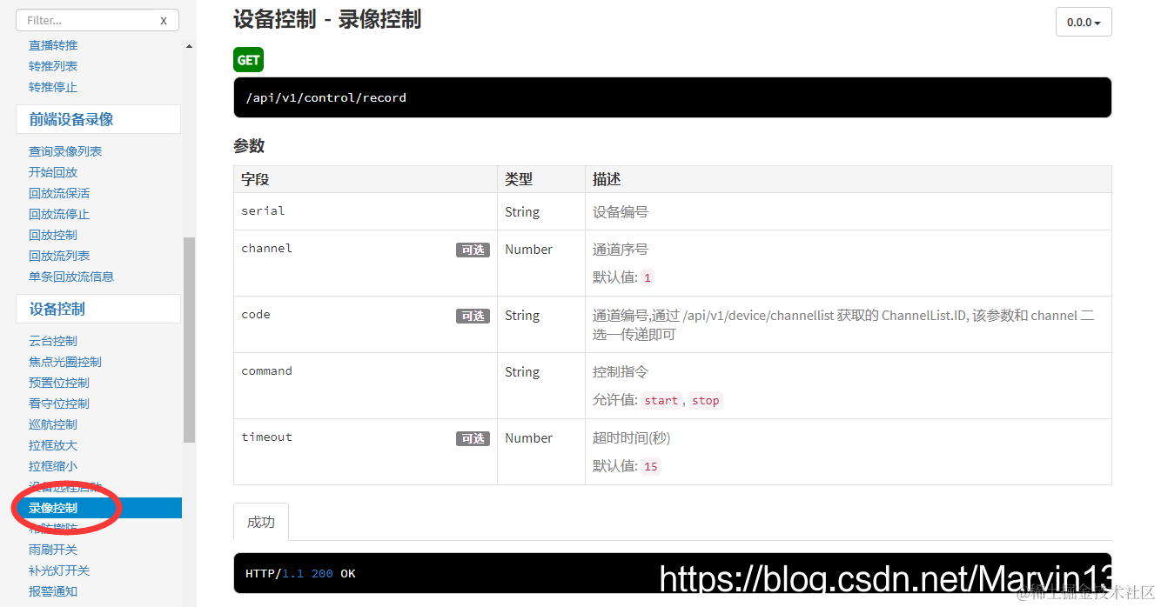Click the 可选 badge in code row
The height and width of the screenshot is (607, 1161).
[x=473, y=316]
